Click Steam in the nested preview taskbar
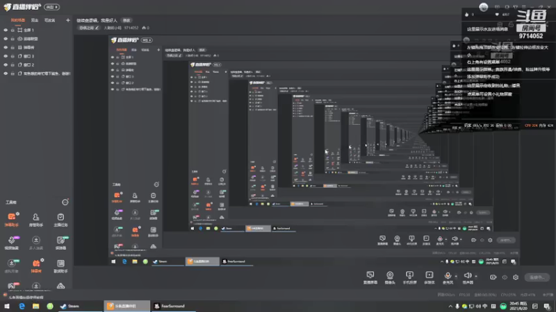Image resolution: width=556 pixels, height=312 pixels. click(167, 261)
